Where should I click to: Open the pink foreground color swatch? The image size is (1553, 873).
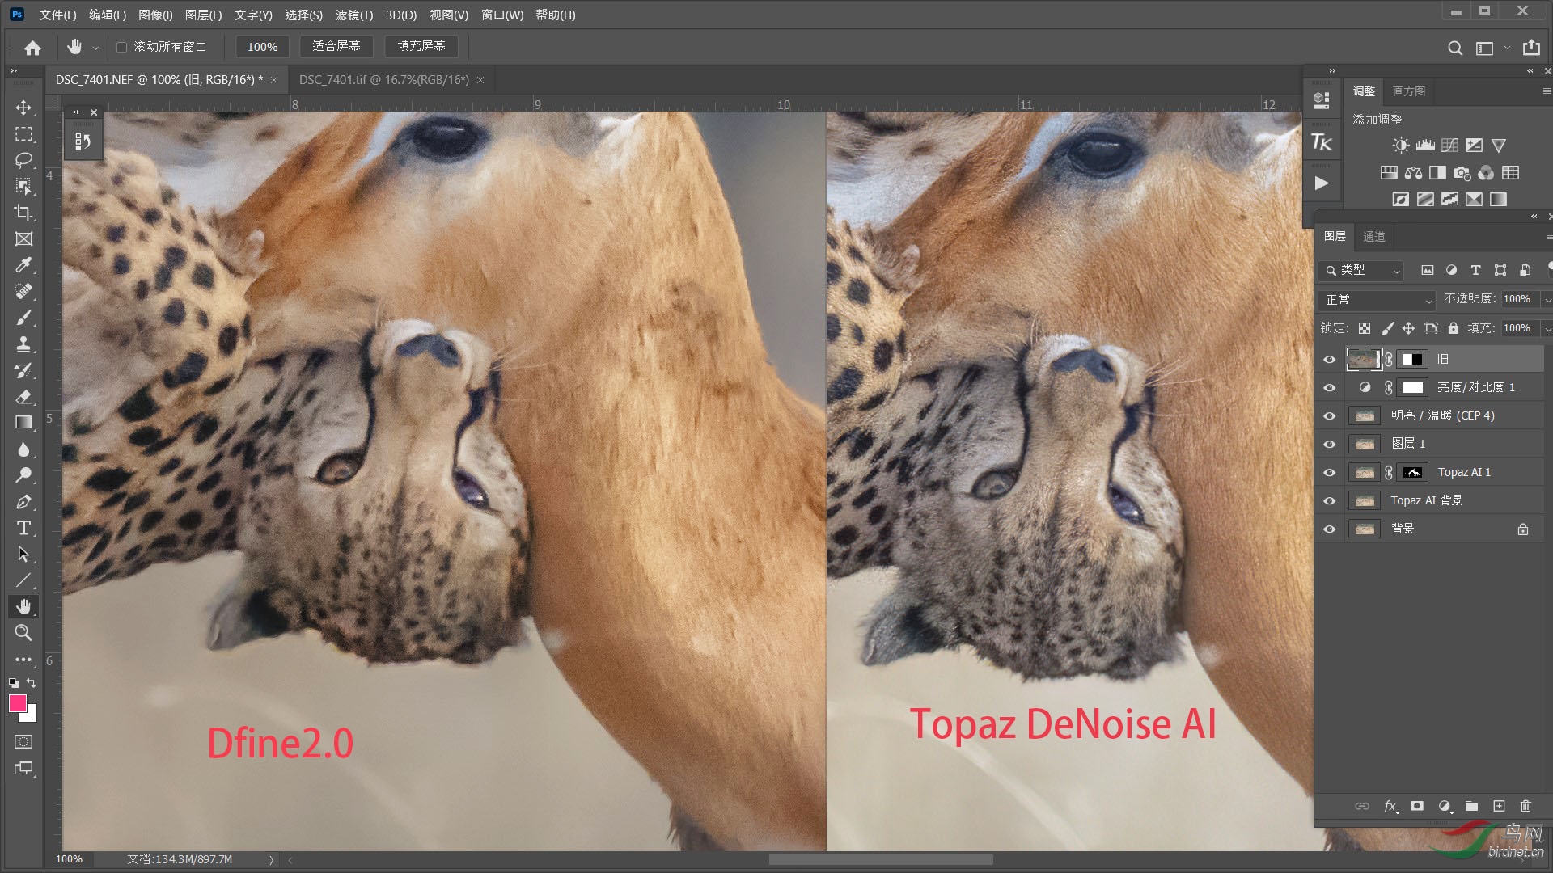pyautogui.click(x=17, y=703)
